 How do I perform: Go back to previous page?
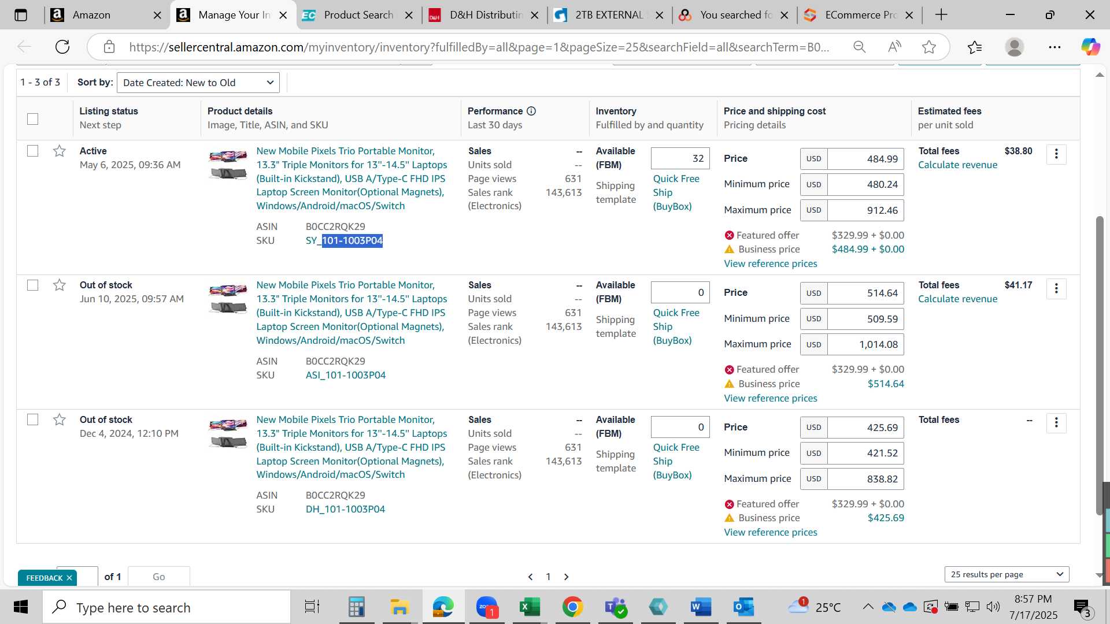coord(24,47)
